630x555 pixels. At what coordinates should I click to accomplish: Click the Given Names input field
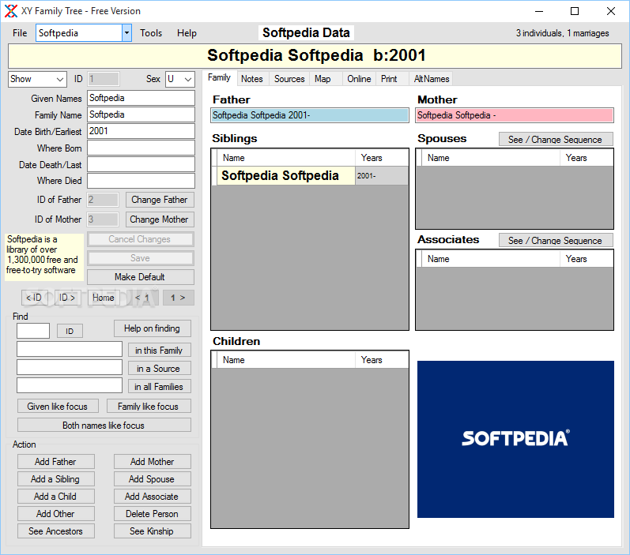click(141, 98)
